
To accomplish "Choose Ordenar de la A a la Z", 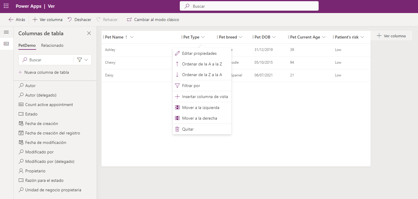I will pyautogui.click(x=202, y=64).
